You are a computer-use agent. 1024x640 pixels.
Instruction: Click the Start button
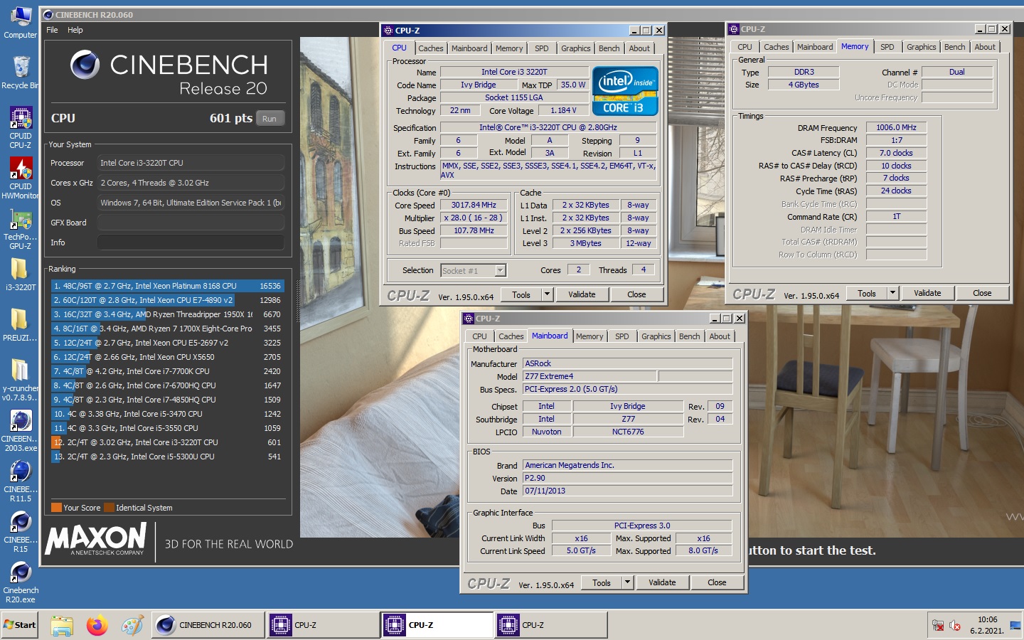(x=20, y=625)
